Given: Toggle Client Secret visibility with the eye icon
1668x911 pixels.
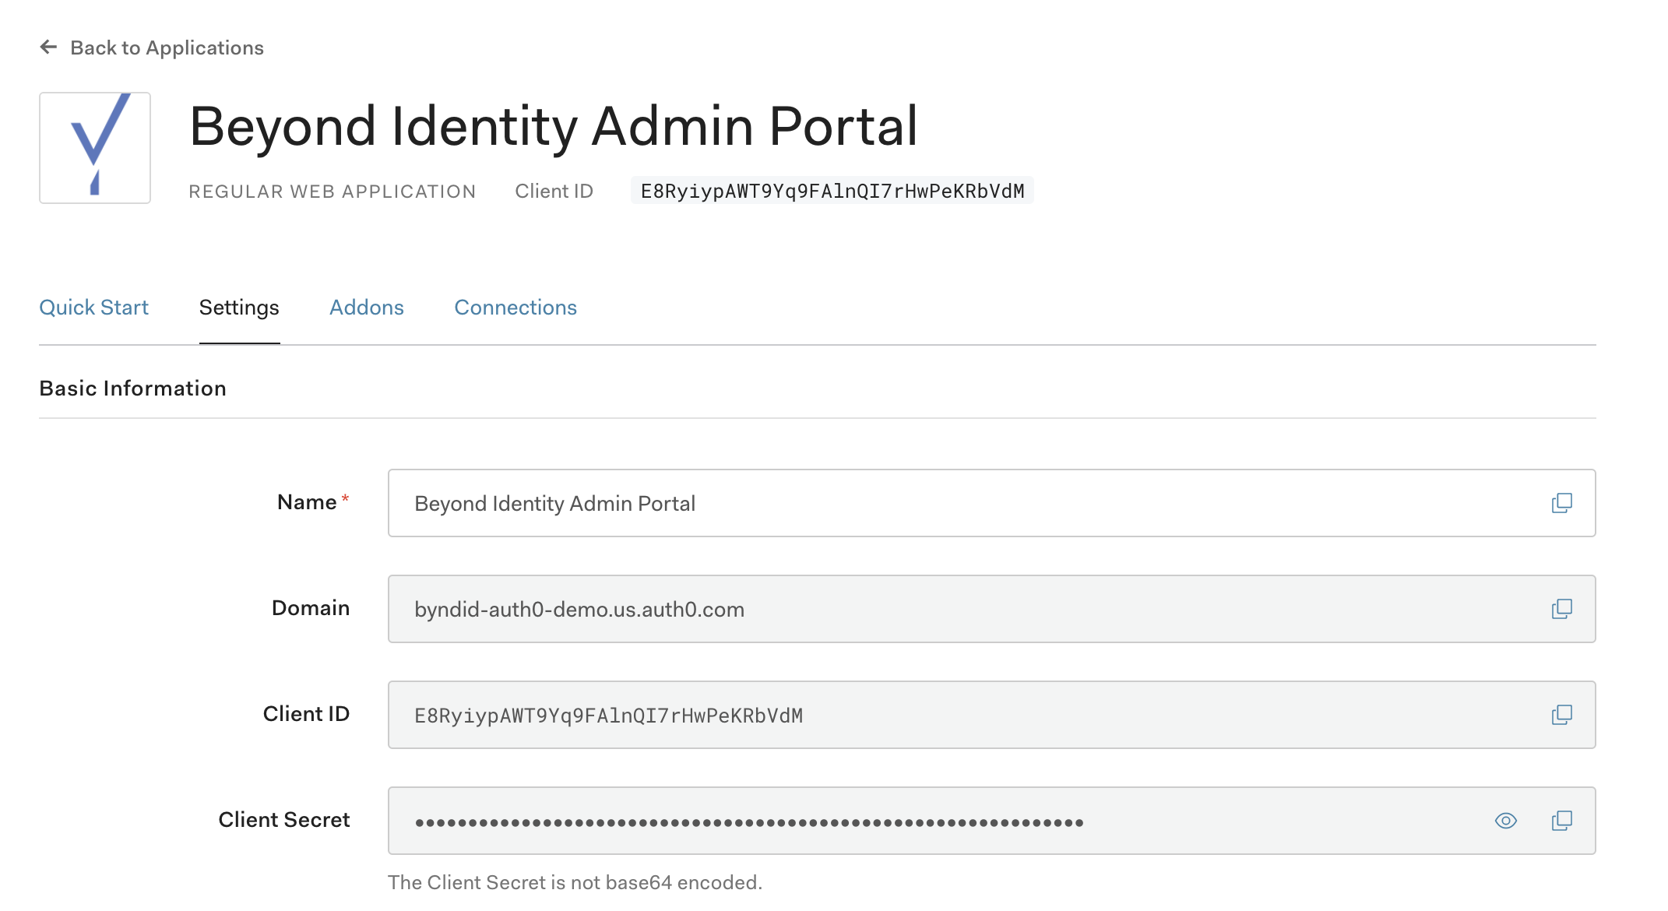Looking at the screenshot, I should pos(1505,820).
